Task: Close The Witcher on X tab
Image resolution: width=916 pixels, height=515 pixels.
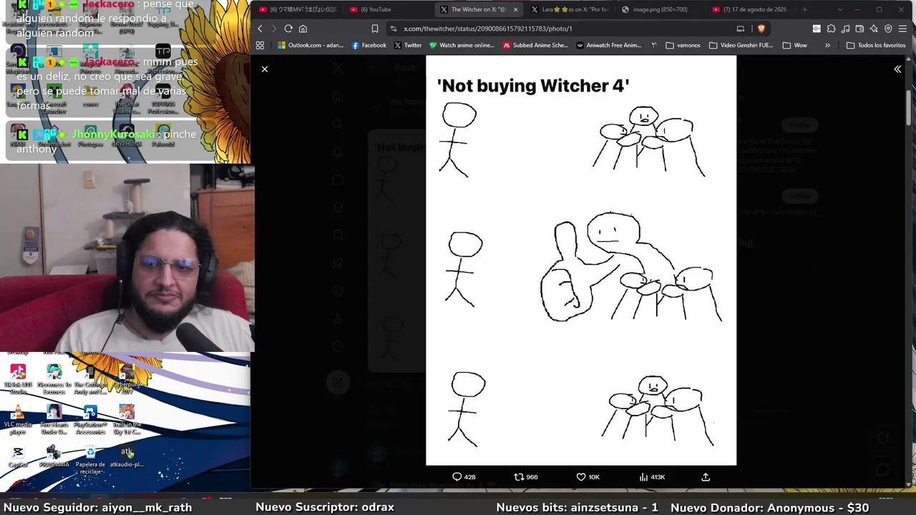Action: tap(515, 9)
